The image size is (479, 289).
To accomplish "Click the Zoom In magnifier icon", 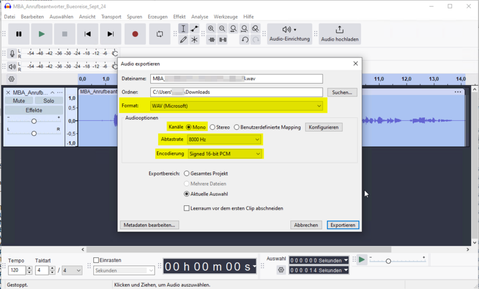I will (x=211, y=29).
